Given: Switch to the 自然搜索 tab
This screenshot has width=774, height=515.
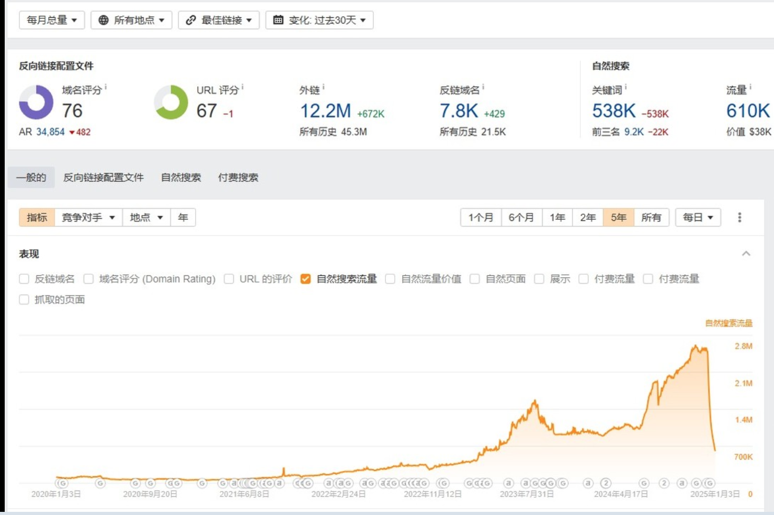Looking at the screenshot, I should coord(181,178).
